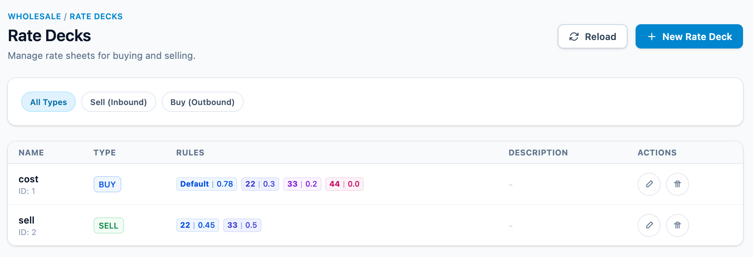753x257 pixels.
Task: Enable the "All Types" filter
Action: tap(49, 102)
